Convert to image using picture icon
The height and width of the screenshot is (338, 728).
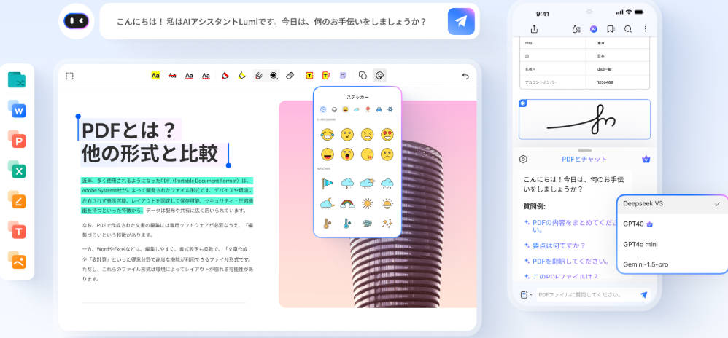[17, 260]
